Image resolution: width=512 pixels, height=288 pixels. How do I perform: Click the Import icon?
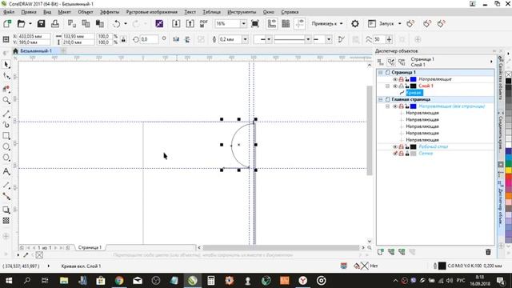point(176,23)
